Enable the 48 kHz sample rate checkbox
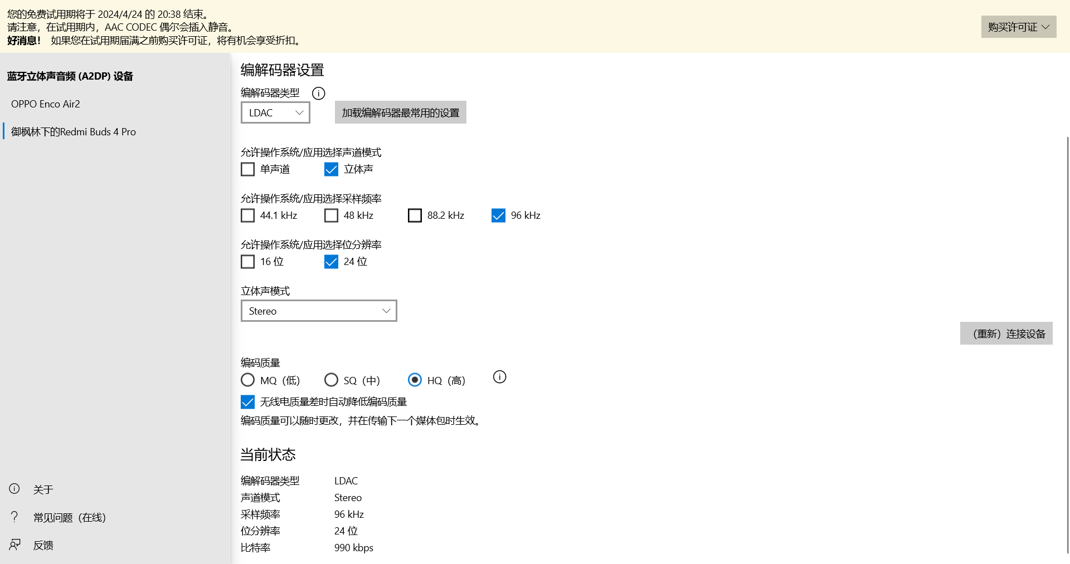1070x564 pixels. [331, 215]
